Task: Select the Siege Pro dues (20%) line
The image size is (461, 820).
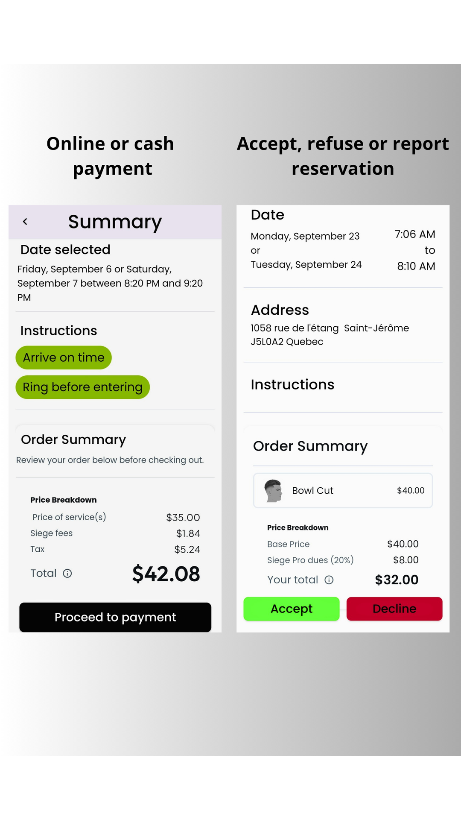Action: point(310,560)
